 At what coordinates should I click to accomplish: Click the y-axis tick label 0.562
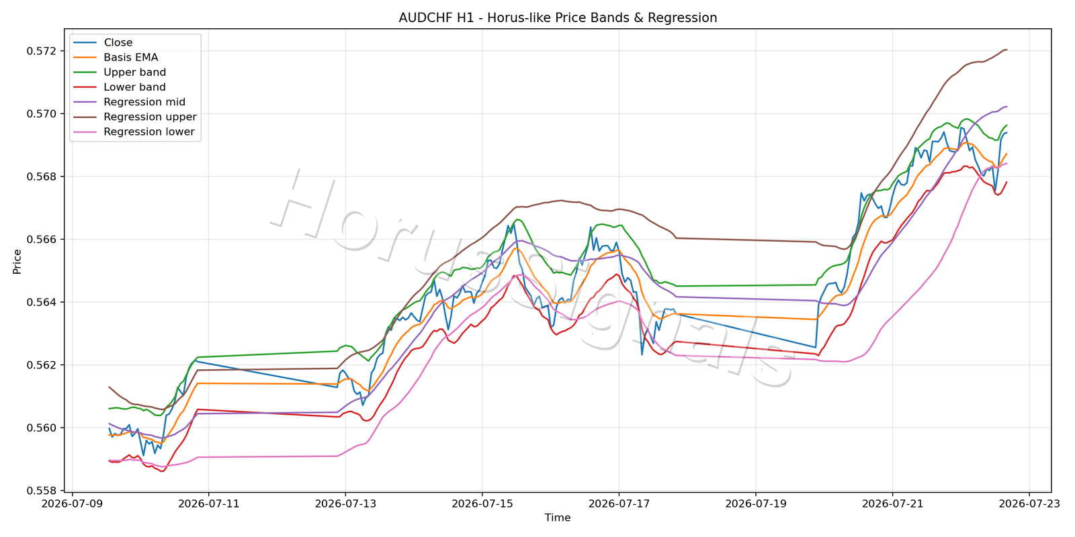[41, 365]
